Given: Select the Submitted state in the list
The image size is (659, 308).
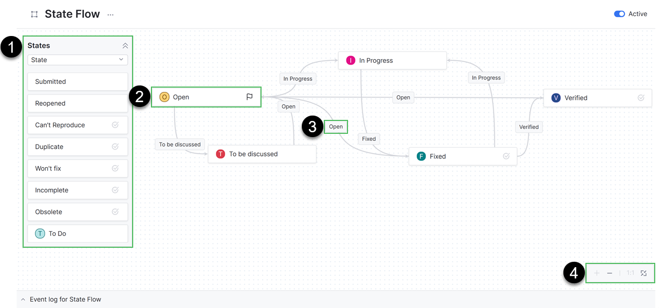Looking at the screenshot, I should (x=77, y=82).
